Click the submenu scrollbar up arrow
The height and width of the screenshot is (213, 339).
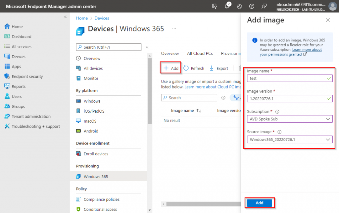(x=150, y=56)
